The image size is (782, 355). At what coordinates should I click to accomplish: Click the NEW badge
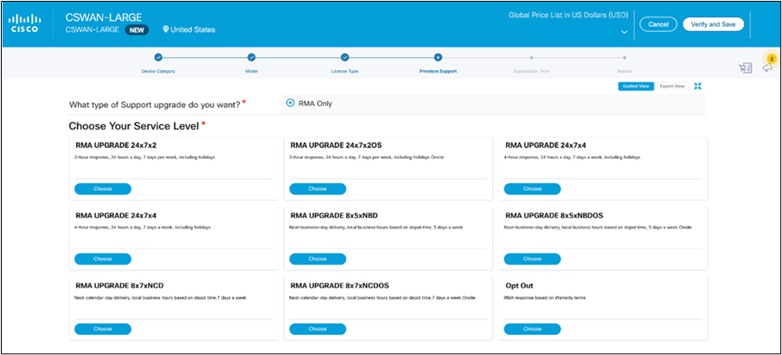pyautogui.click(x=137, y=30)
